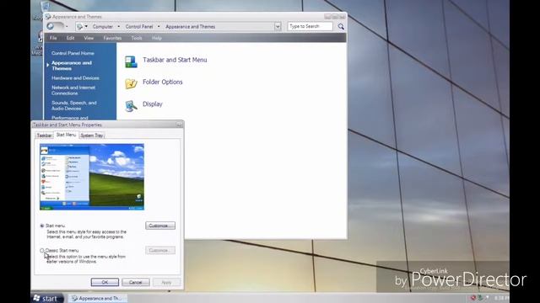This screenshot has height=303, width=540.
Task: Click Appearance and Themes taskbar button
Action: point(98,298)
